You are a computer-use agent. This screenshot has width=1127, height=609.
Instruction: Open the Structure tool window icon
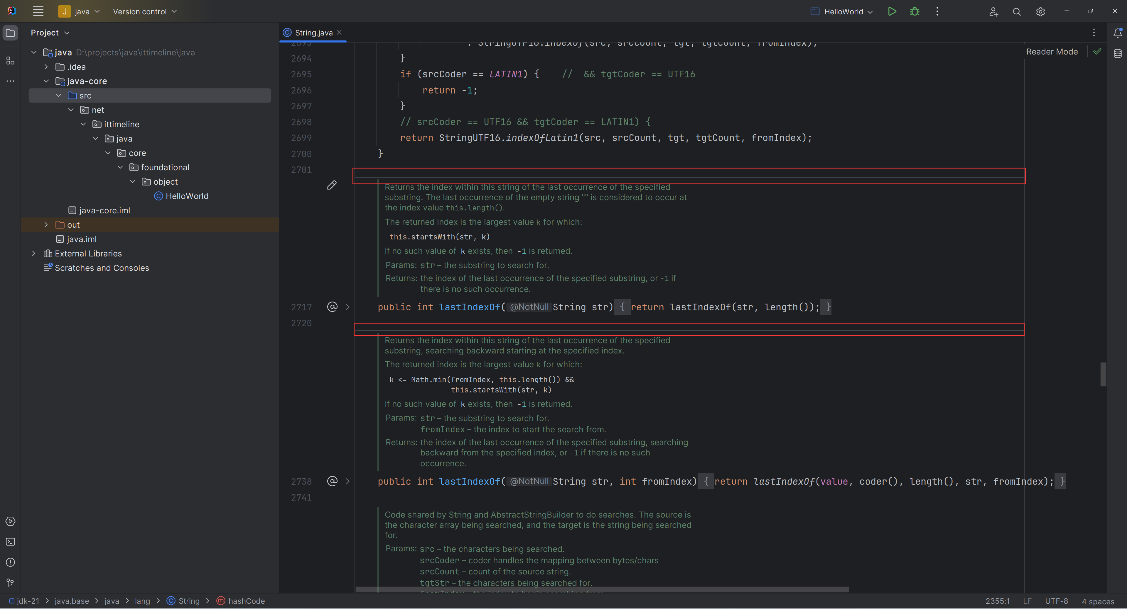click(x=11, y=61)
